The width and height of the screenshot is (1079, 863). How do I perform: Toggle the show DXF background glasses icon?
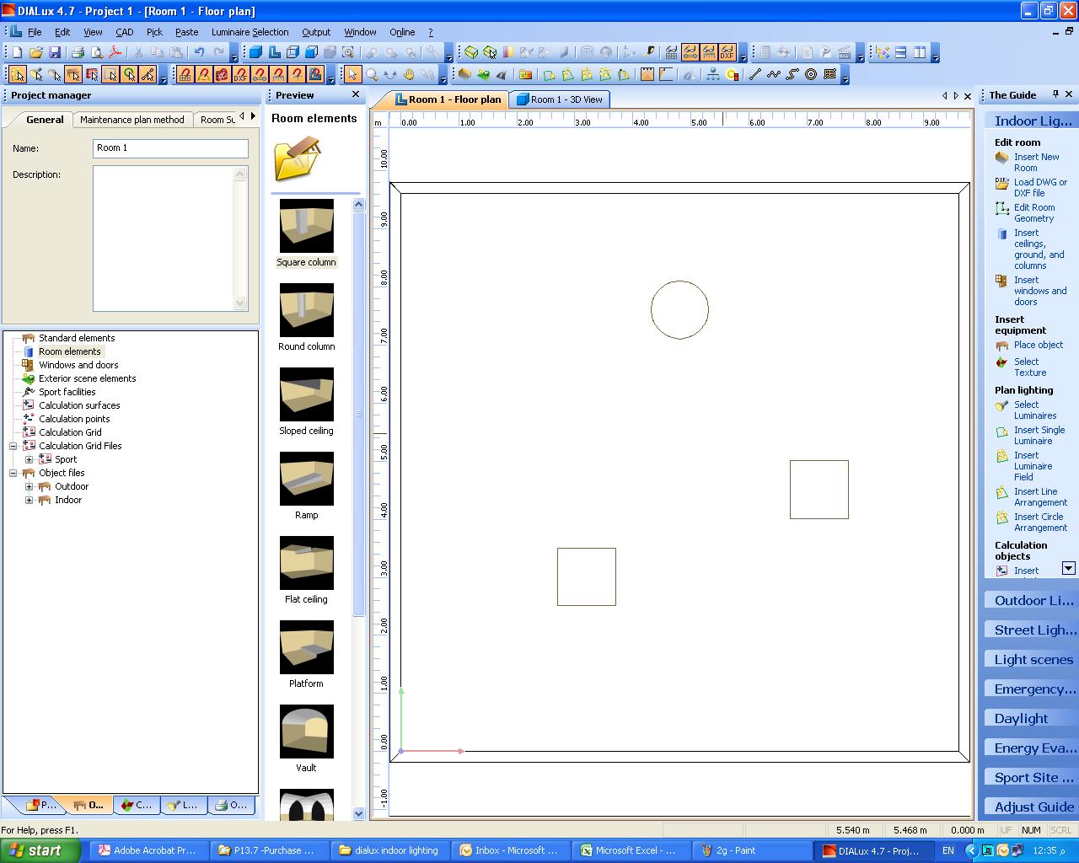click(727, 52)
